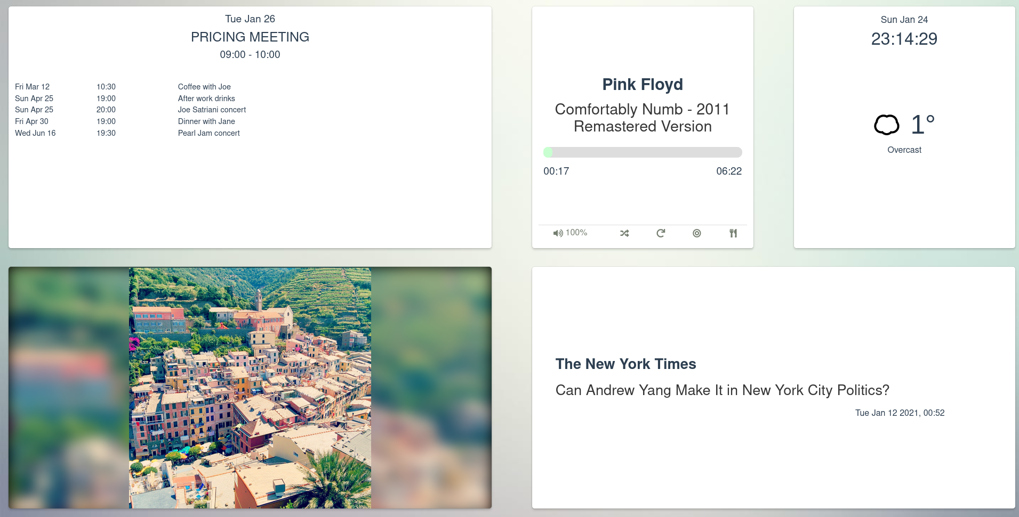Click the PRICING MEETING title

250,37
